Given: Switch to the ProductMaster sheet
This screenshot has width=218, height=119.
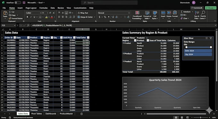Looking at the screenshot, I should (x=66, y=114).
